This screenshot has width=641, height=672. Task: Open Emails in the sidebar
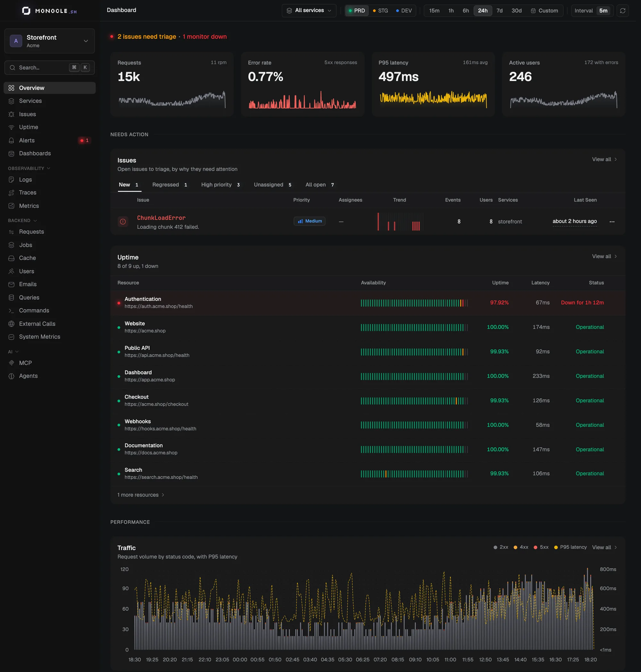pyautogui.click(x=50, y=284)
